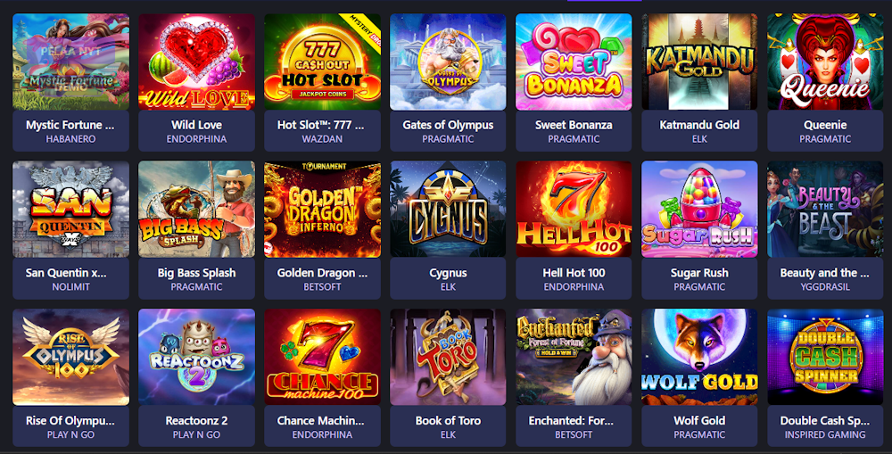
Task: Open Enchanted Forest of Fortune thumbnail
Action: pos(574,358)
